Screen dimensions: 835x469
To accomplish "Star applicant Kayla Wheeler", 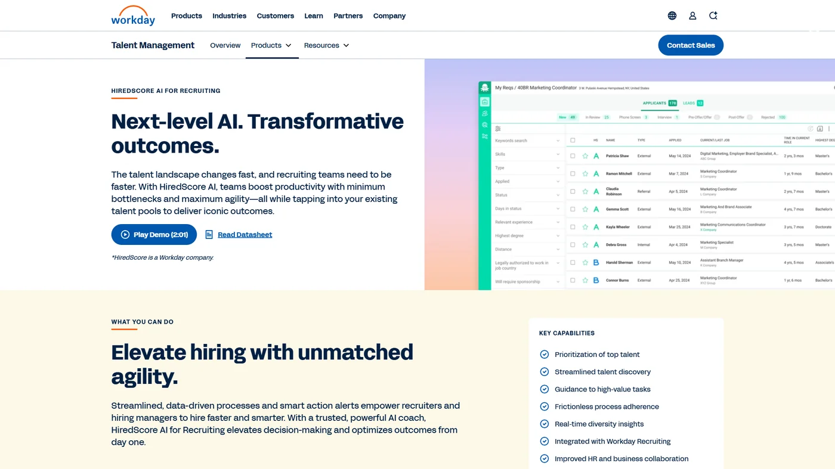I will point(585,227).
